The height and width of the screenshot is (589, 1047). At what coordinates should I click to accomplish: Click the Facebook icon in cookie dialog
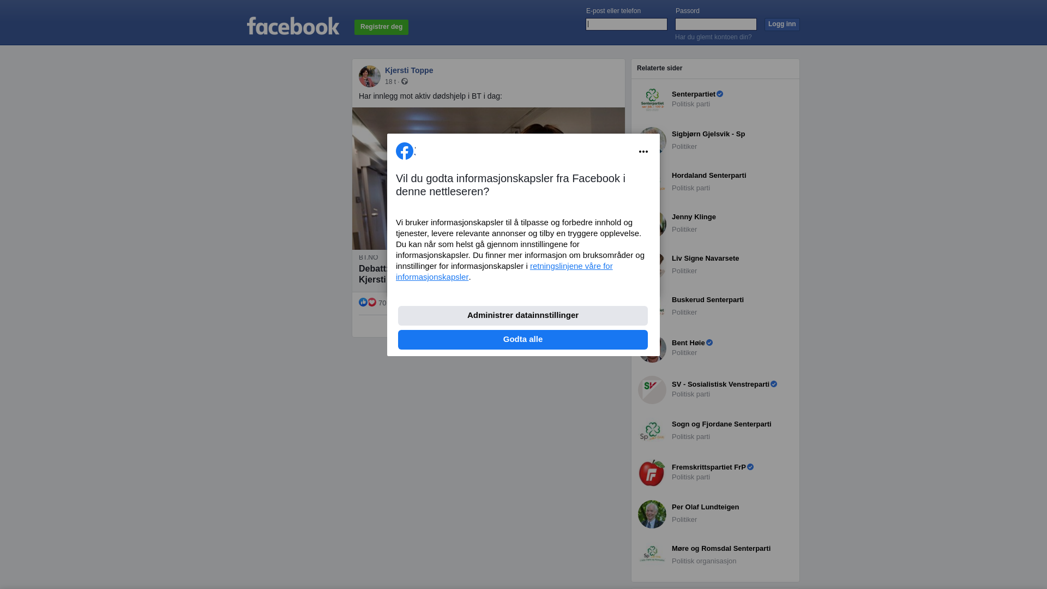tap(405, 151)
